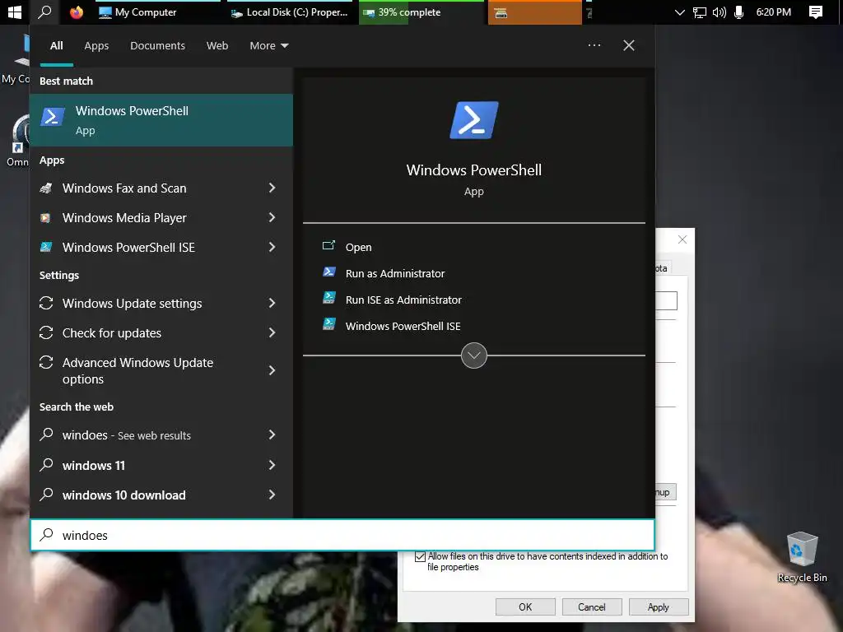Expand more actions with round chevron

(474, 355)
